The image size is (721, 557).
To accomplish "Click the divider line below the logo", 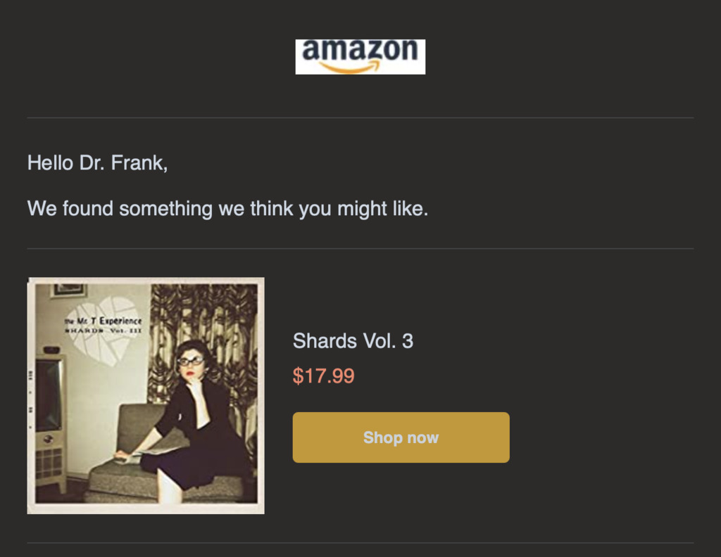I will point(360,117).
